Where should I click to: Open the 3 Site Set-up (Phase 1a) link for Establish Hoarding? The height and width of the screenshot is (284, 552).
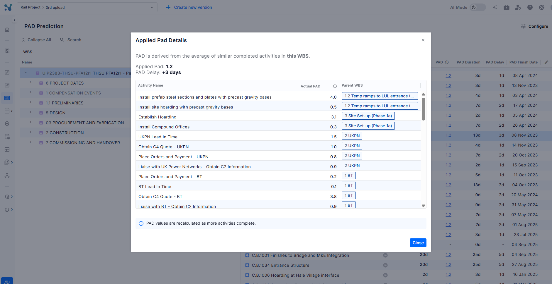[x=368, y=116]
